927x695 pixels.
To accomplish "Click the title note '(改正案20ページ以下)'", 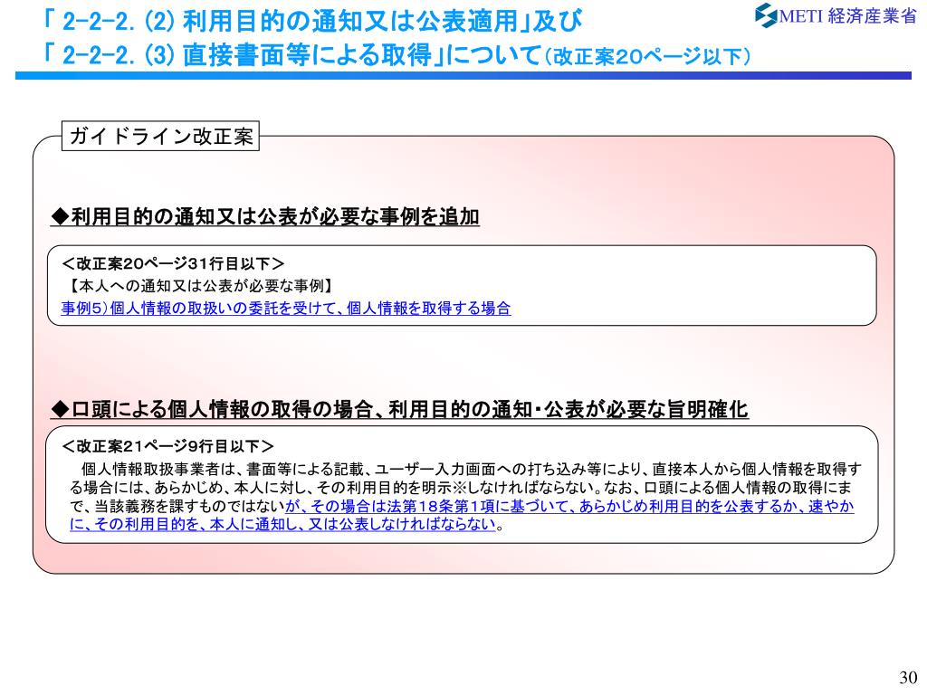I will coord(646,57).
